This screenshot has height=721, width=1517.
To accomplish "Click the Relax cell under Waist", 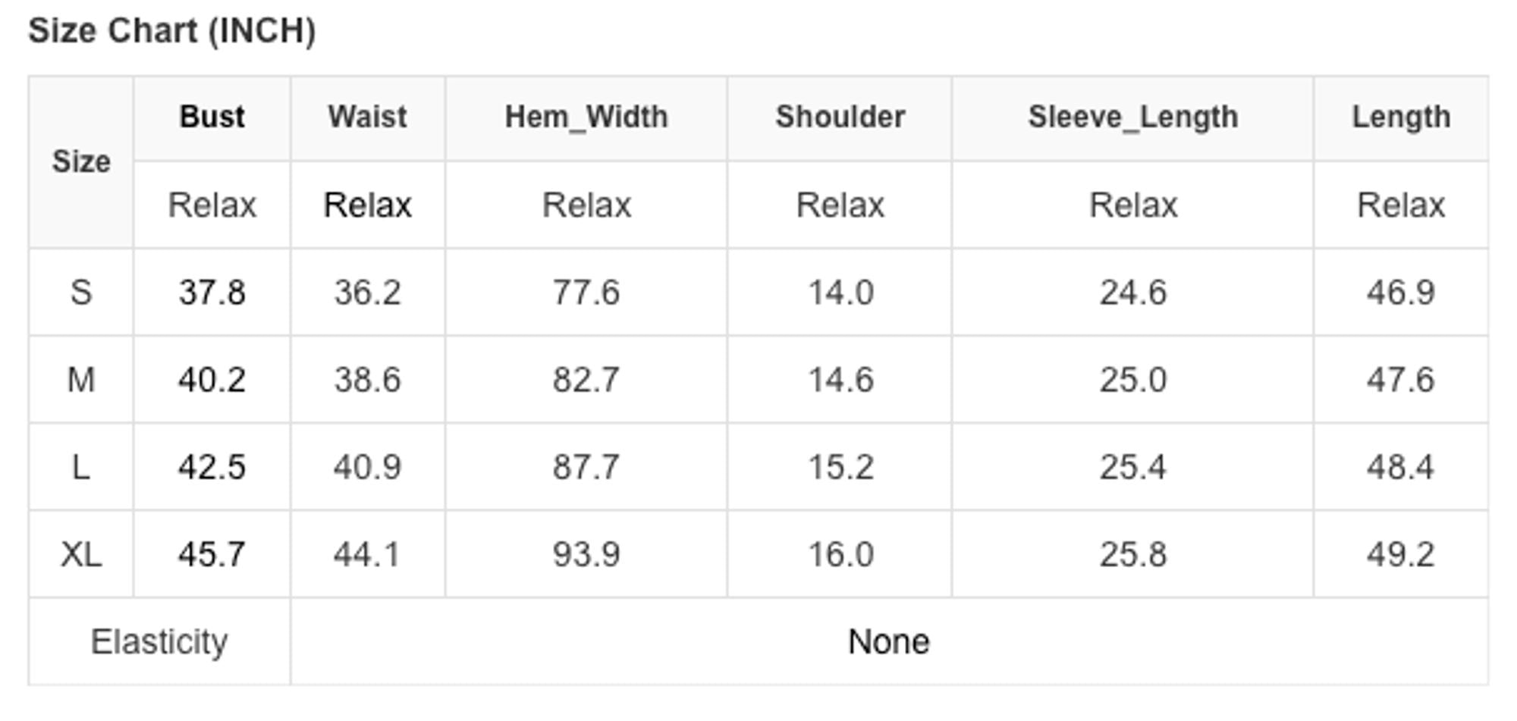I will pos(367,205).
